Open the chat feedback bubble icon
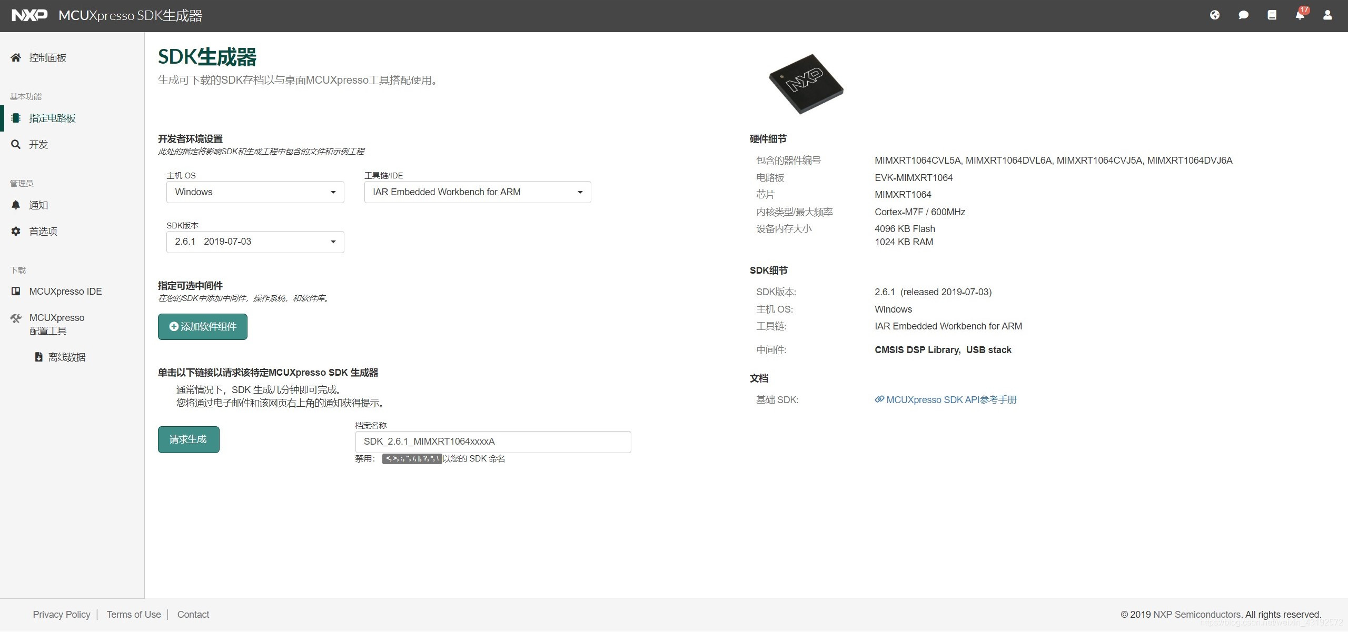 (1243, 15)
